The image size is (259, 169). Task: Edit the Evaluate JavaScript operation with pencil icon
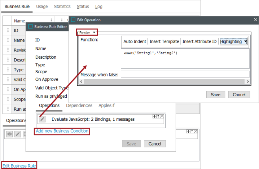(x=42, y=119)
